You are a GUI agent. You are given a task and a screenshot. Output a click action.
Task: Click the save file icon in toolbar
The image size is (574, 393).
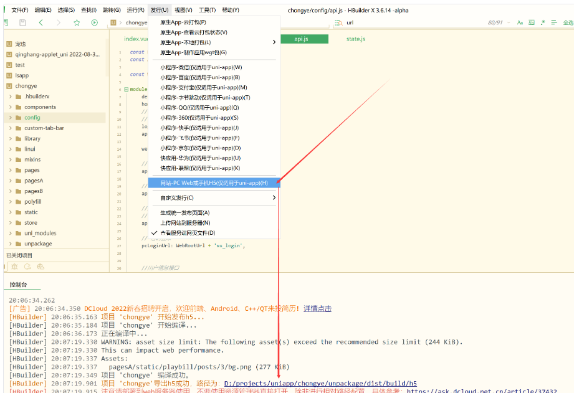(x=22, y=22)
